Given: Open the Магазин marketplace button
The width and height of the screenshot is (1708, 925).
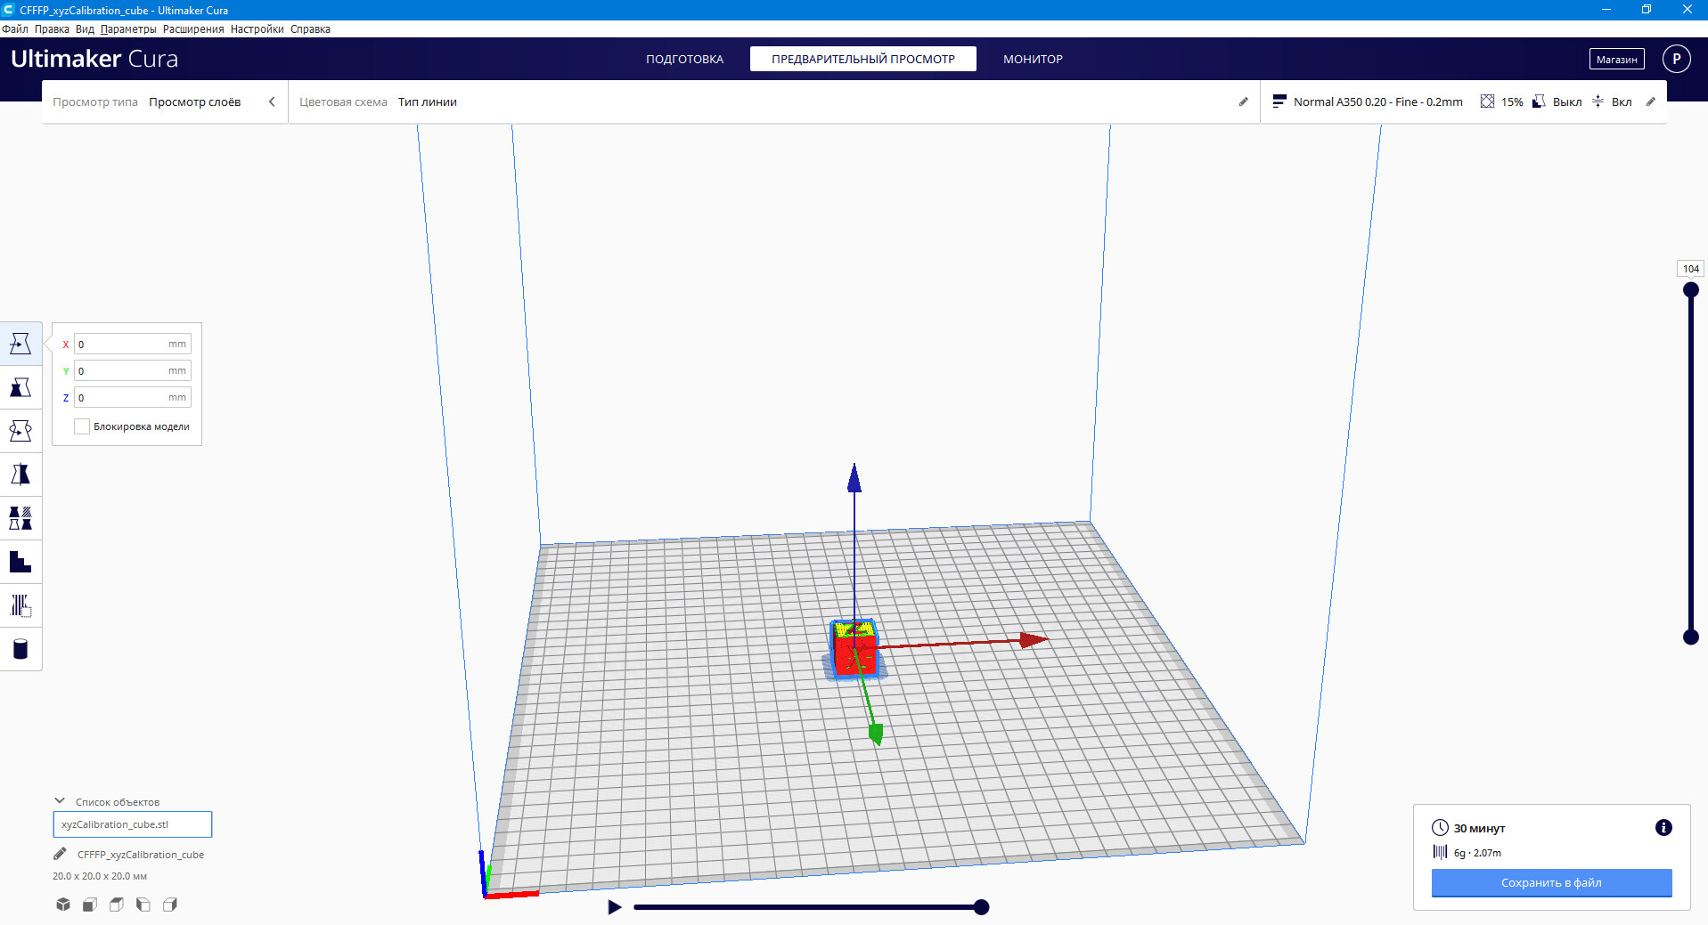Looking at the screenshot, I should pos(1616,59).
